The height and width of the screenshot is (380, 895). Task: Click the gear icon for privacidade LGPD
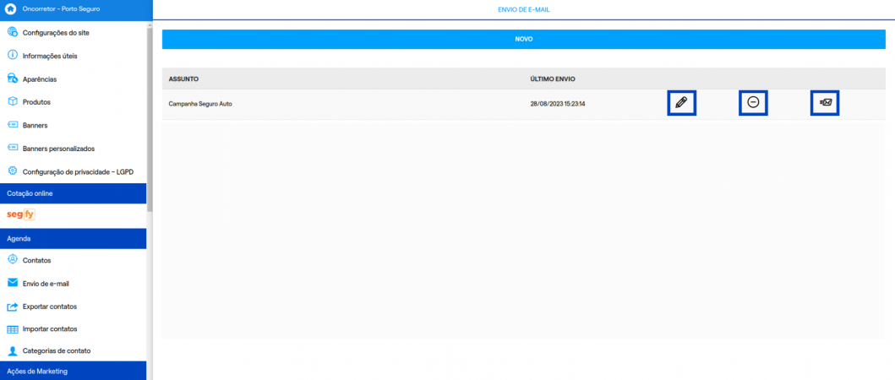click(13, 171)
